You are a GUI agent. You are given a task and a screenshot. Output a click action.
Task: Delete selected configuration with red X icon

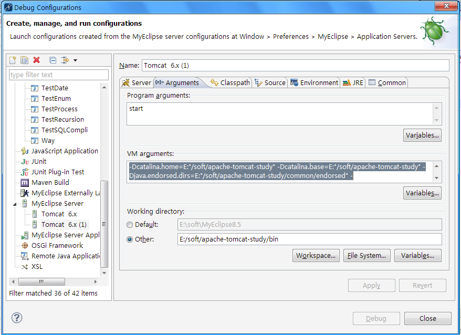click(x=36, y=60)
